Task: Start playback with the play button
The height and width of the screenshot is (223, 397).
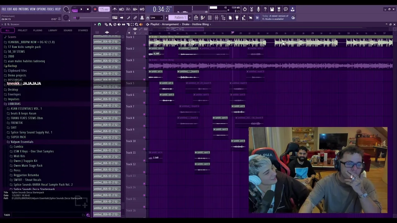Action: click(81, 9)
